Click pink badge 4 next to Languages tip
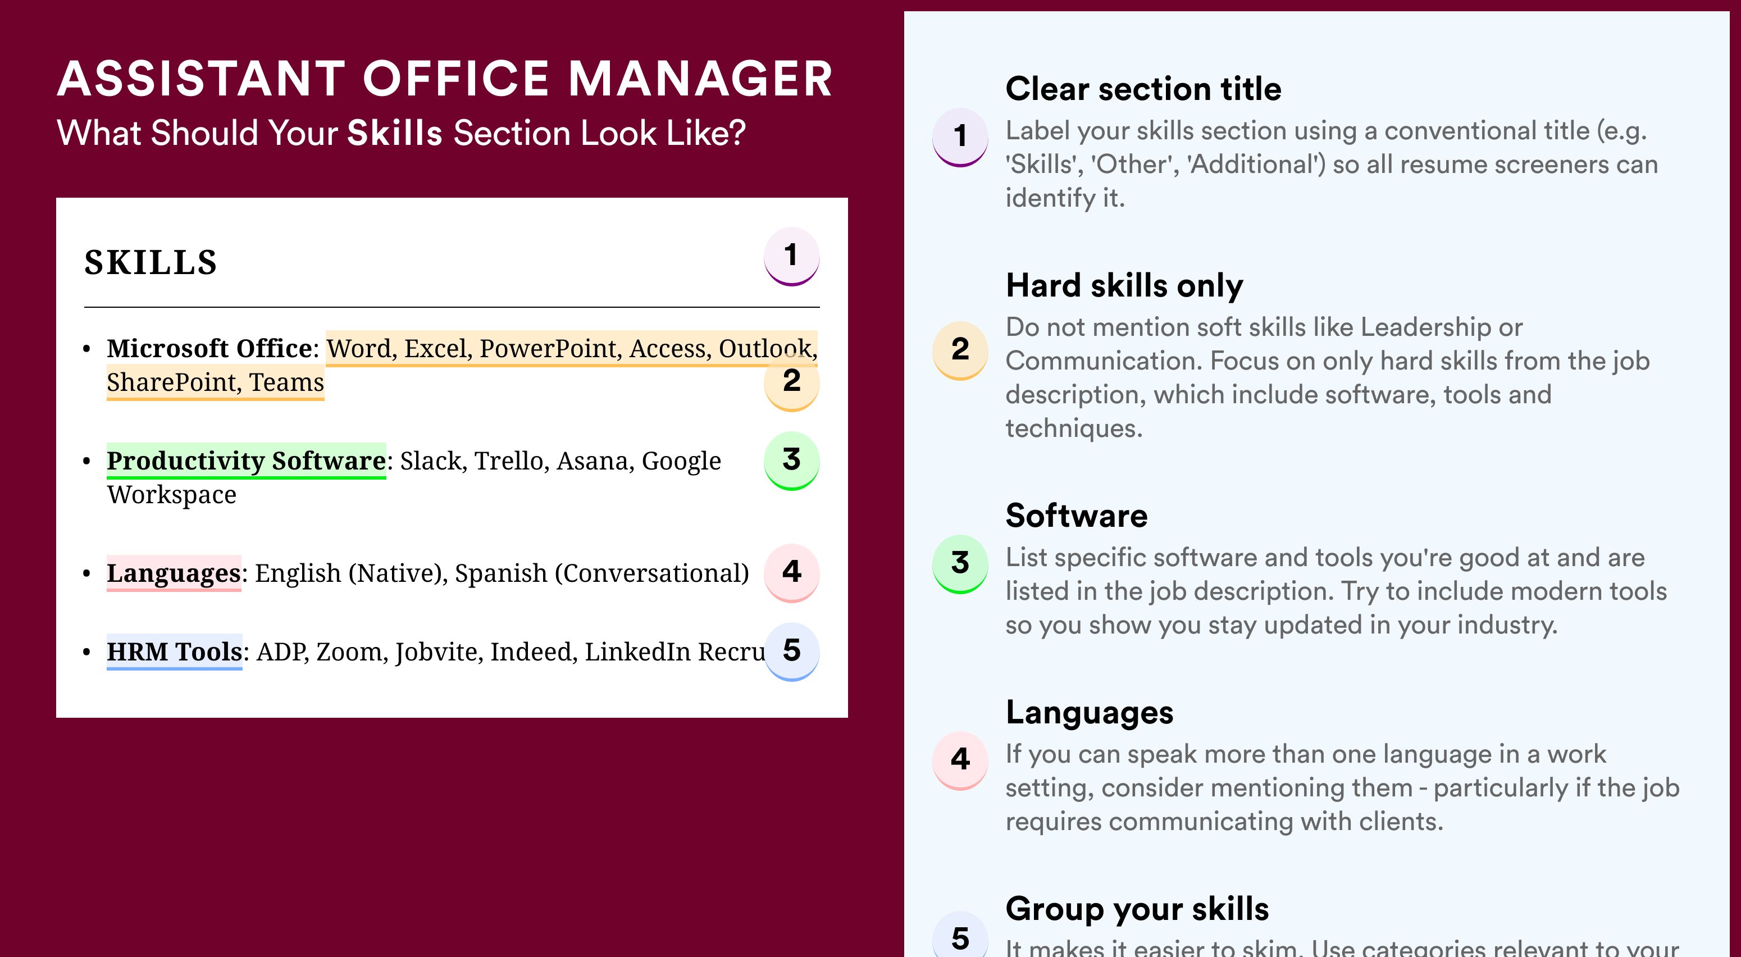The height and width of the screenshot is (957, 1741). 960,760
